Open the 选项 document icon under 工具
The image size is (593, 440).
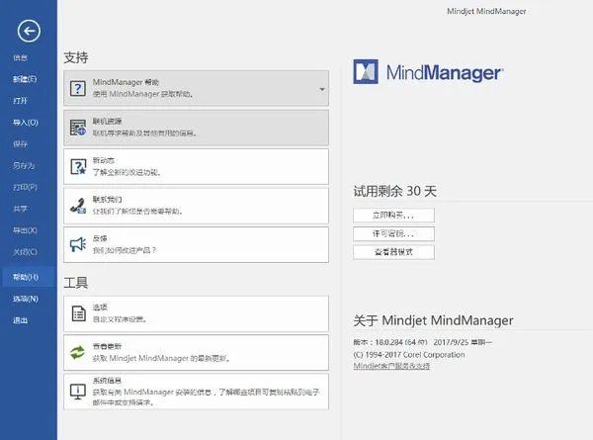(79, 313)
